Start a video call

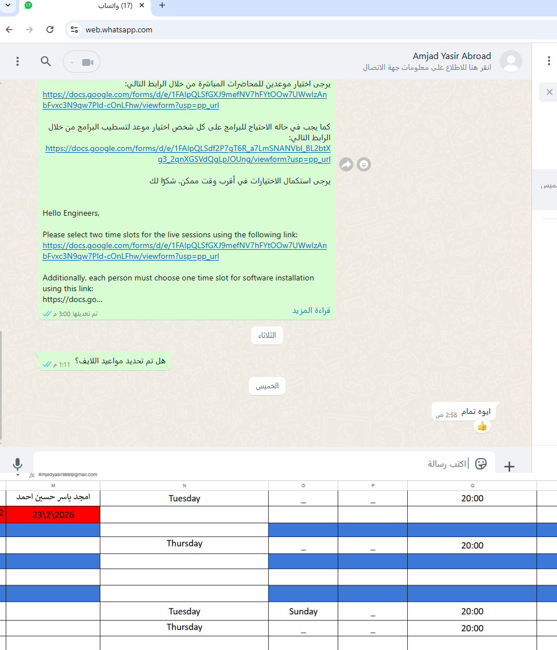coord(87,62)
